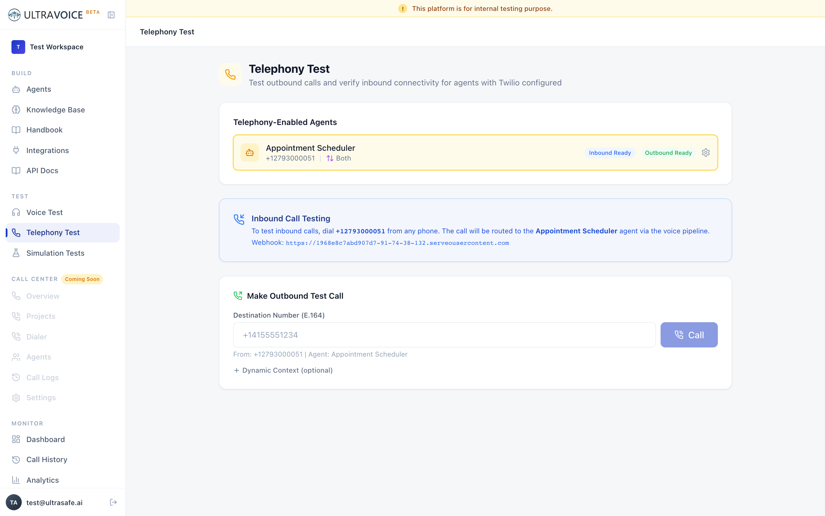Open Dashboard under Monitor

tap(63, 439)
